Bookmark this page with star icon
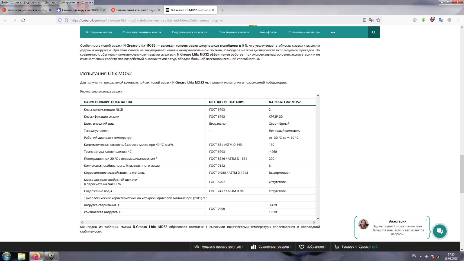The image size is (464, 261). click(378, 20)
